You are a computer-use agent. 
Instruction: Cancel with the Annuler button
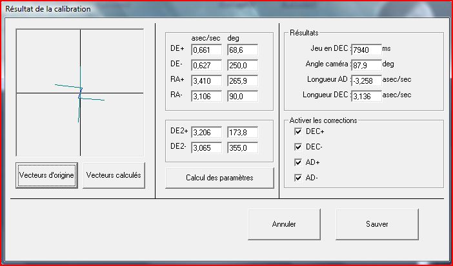tap(284, 224)
